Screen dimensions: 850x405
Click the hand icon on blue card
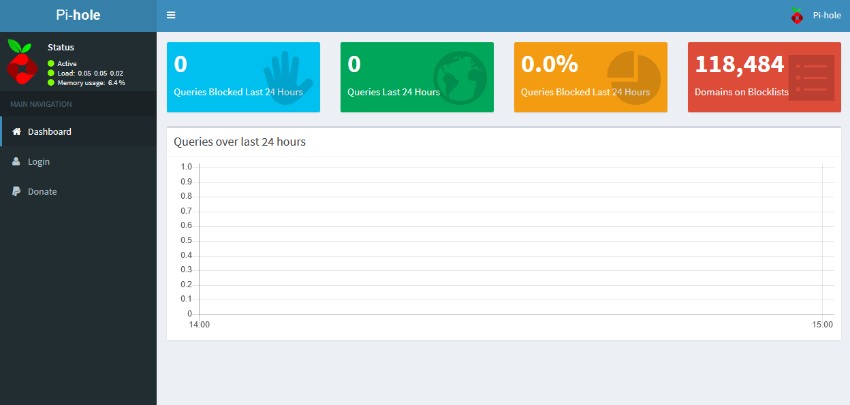288,78
